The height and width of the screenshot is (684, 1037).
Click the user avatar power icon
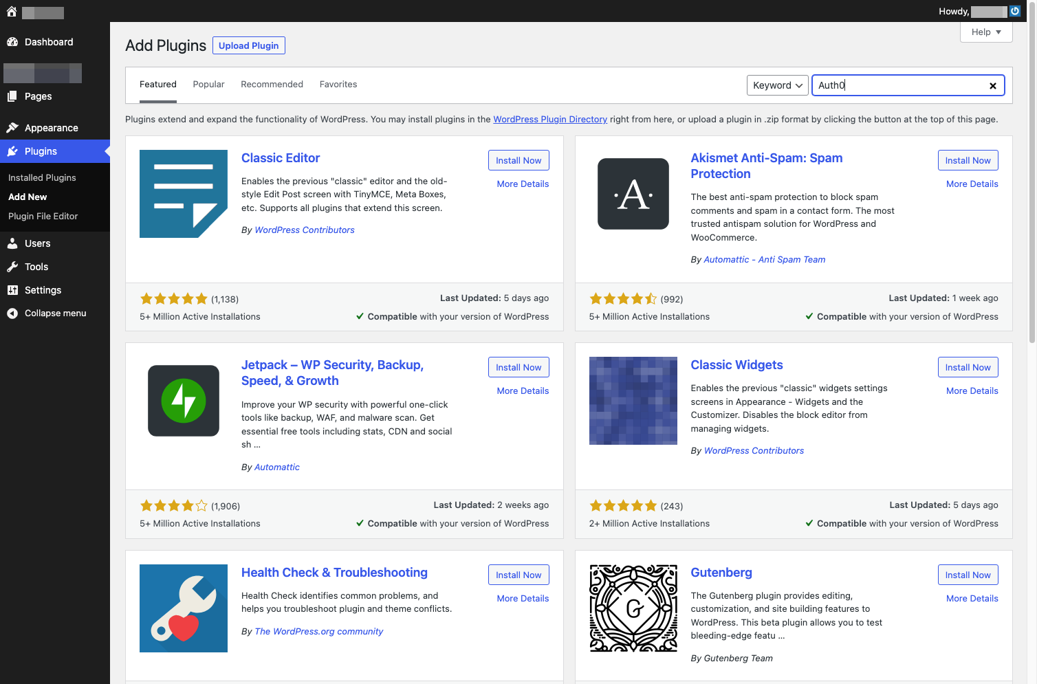click(1015, 11)
